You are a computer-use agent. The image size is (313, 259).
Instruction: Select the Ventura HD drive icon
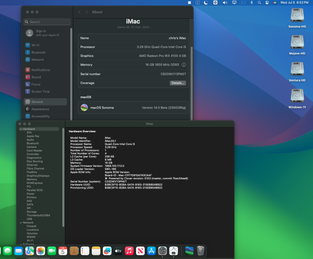[x=297, y=72]
